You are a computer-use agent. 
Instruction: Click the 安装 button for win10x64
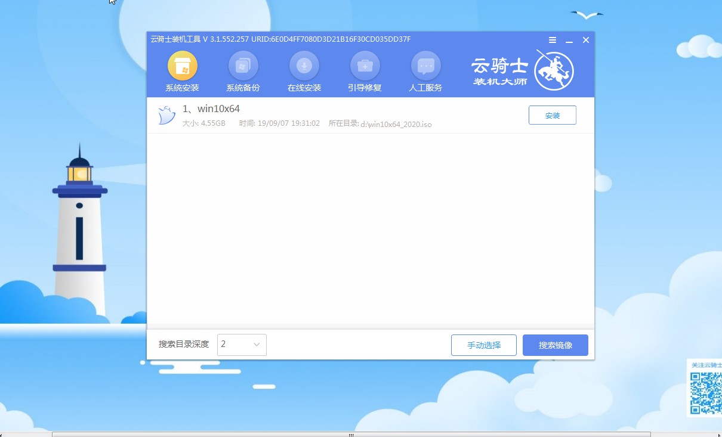click(552, 114)
